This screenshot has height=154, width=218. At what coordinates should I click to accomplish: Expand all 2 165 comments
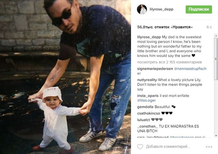[169, 62]
